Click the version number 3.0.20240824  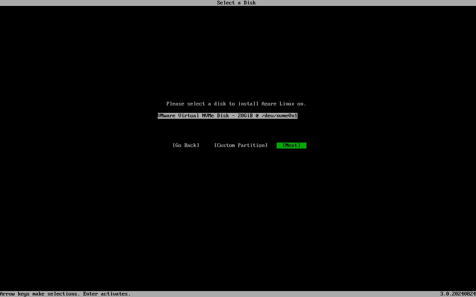pyautogui.click(x=458, y=294)
